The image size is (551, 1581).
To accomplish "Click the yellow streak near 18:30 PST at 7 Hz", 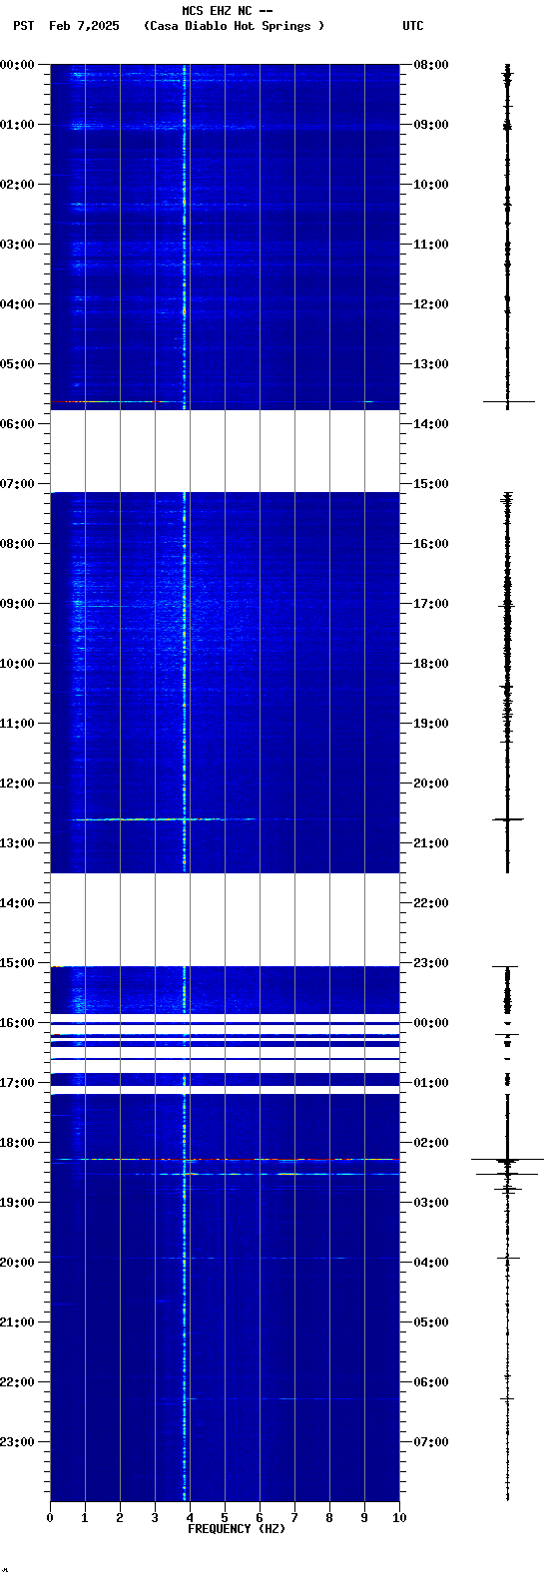I will 289,1174.
